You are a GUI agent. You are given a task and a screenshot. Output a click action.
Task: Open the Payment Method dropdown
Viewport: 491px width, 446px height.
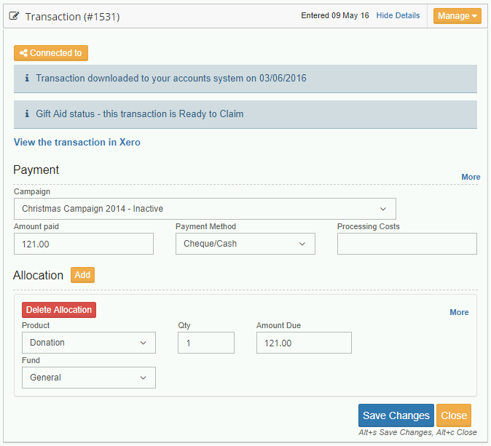pyautogui.click(x=245, y=244)
